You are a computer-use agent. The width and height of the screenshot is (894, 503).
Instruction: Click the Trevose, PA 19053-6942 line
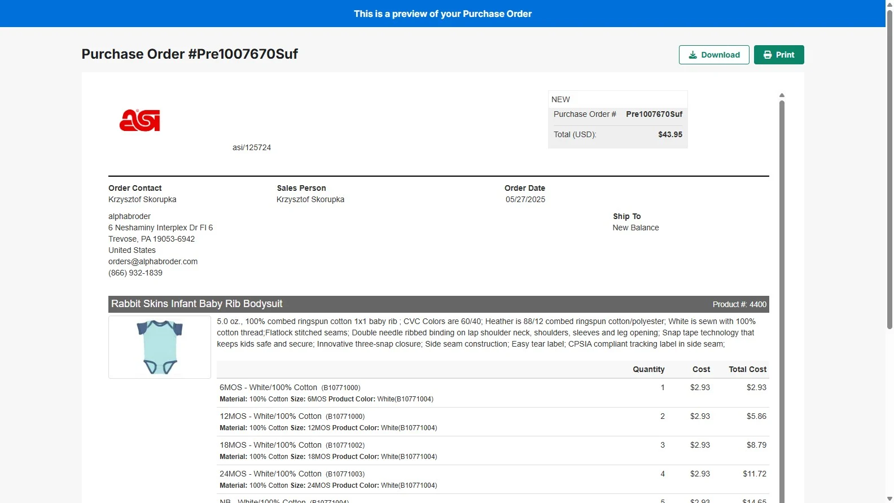coord(151,239)
